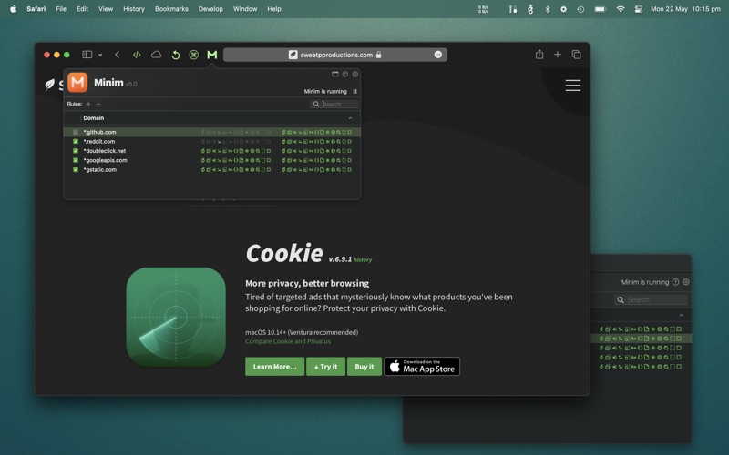Click the page options ellipsis in address bar

[x=438, y=55]
